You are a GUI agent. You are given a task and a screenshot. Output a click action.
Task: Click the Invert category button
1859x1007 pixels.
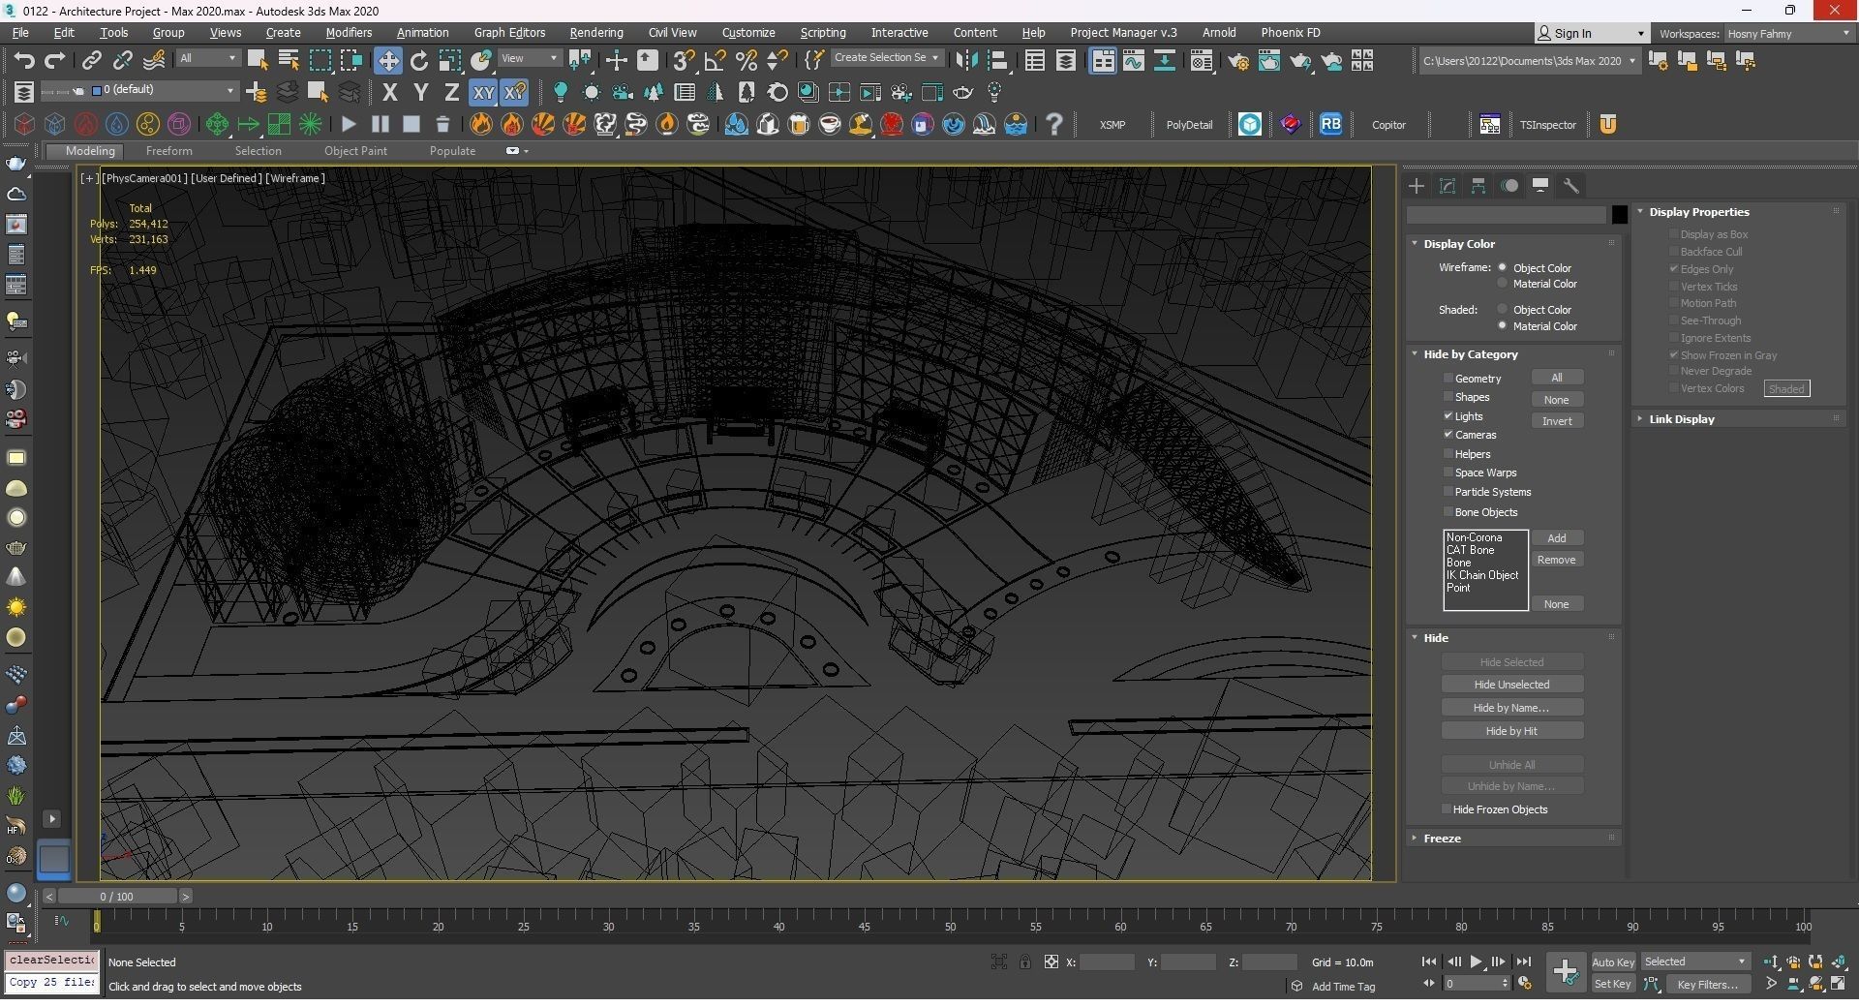(1557, 421)
